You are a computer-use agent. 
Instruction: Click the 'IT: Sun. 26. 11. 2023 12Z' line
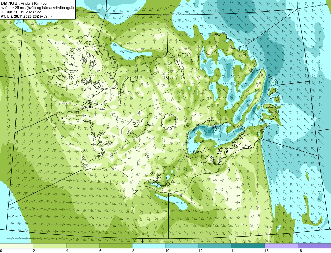pyautogui.click(x=21, y=12)
